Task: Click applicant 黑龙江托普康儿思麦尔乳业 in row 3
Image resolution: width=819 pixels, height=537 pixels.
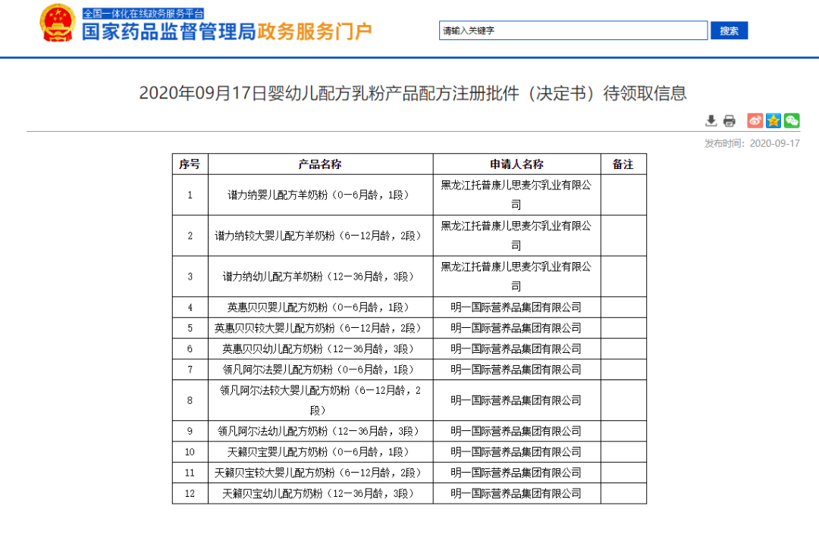Action: point(516,276)
